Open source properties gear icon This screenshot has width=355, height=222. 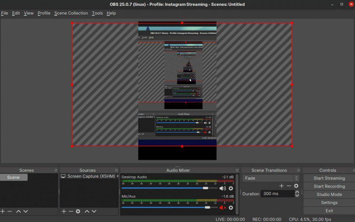[78, 211]
